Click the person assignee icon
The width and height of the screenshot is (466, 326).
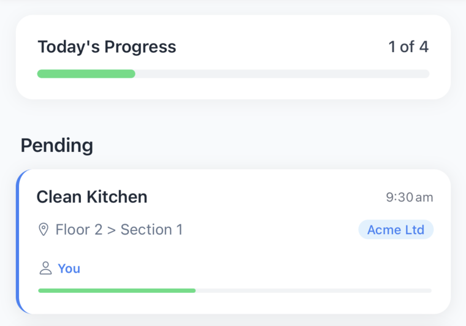45,268
